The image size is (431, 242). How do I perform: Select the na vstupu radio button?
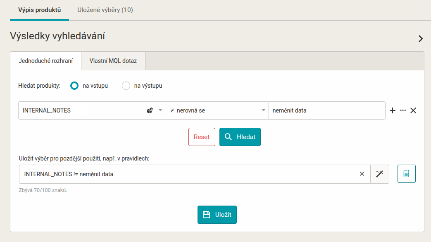tap(74, 86)
